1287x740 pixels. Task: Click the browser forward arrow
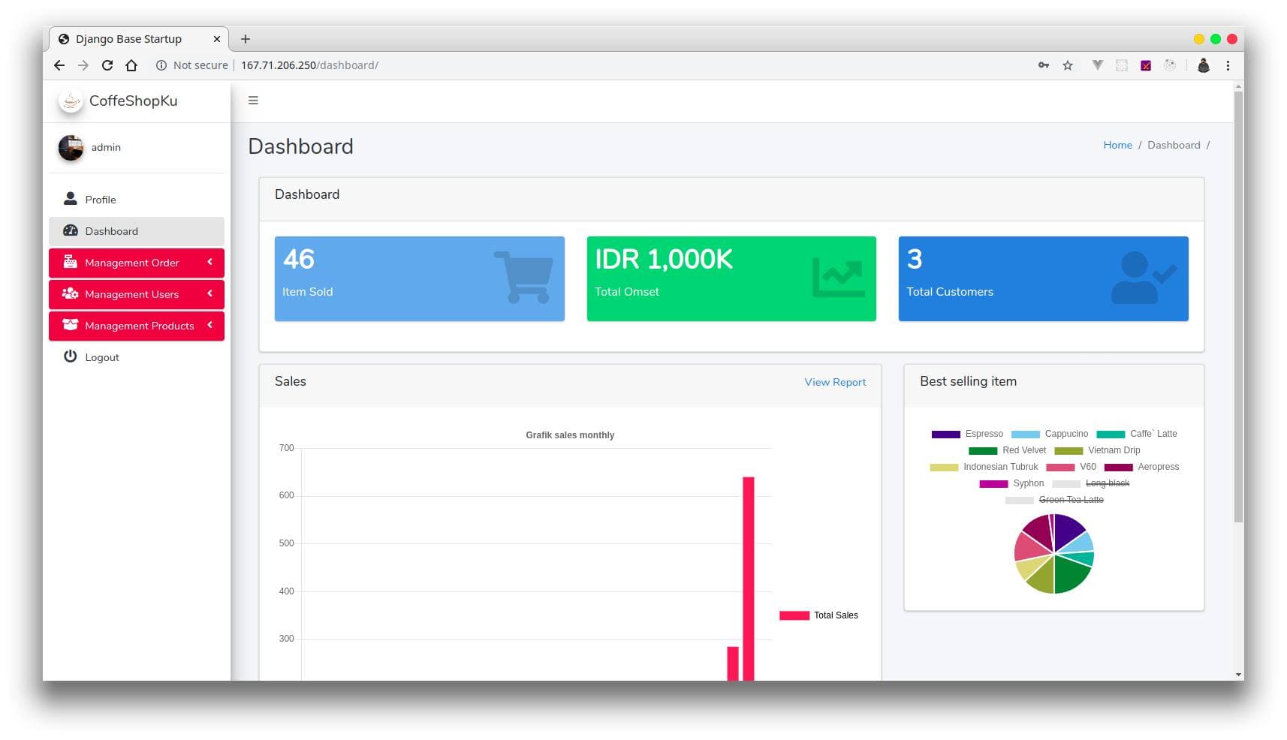83,65
